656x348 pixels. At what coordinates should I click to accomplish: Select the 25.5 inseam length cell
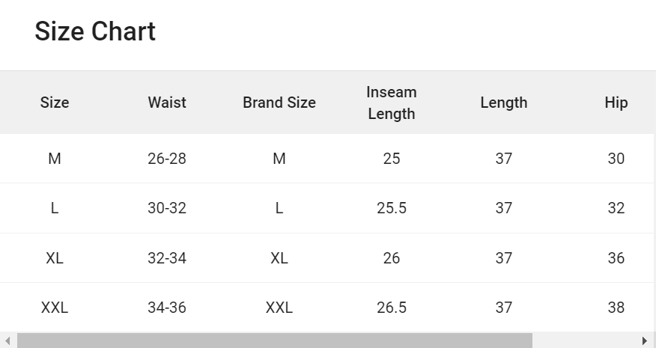click(x=392, y=208)
